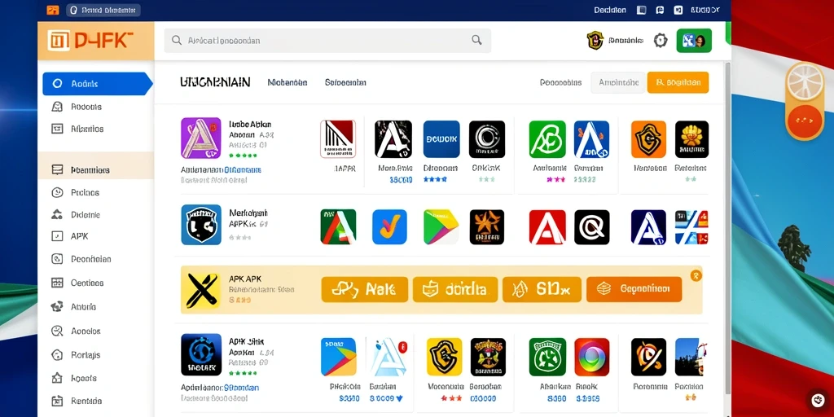Viewport: 834px width, 417px height.
Task: Open the orange shield G app icon
Action: point(648,138)
